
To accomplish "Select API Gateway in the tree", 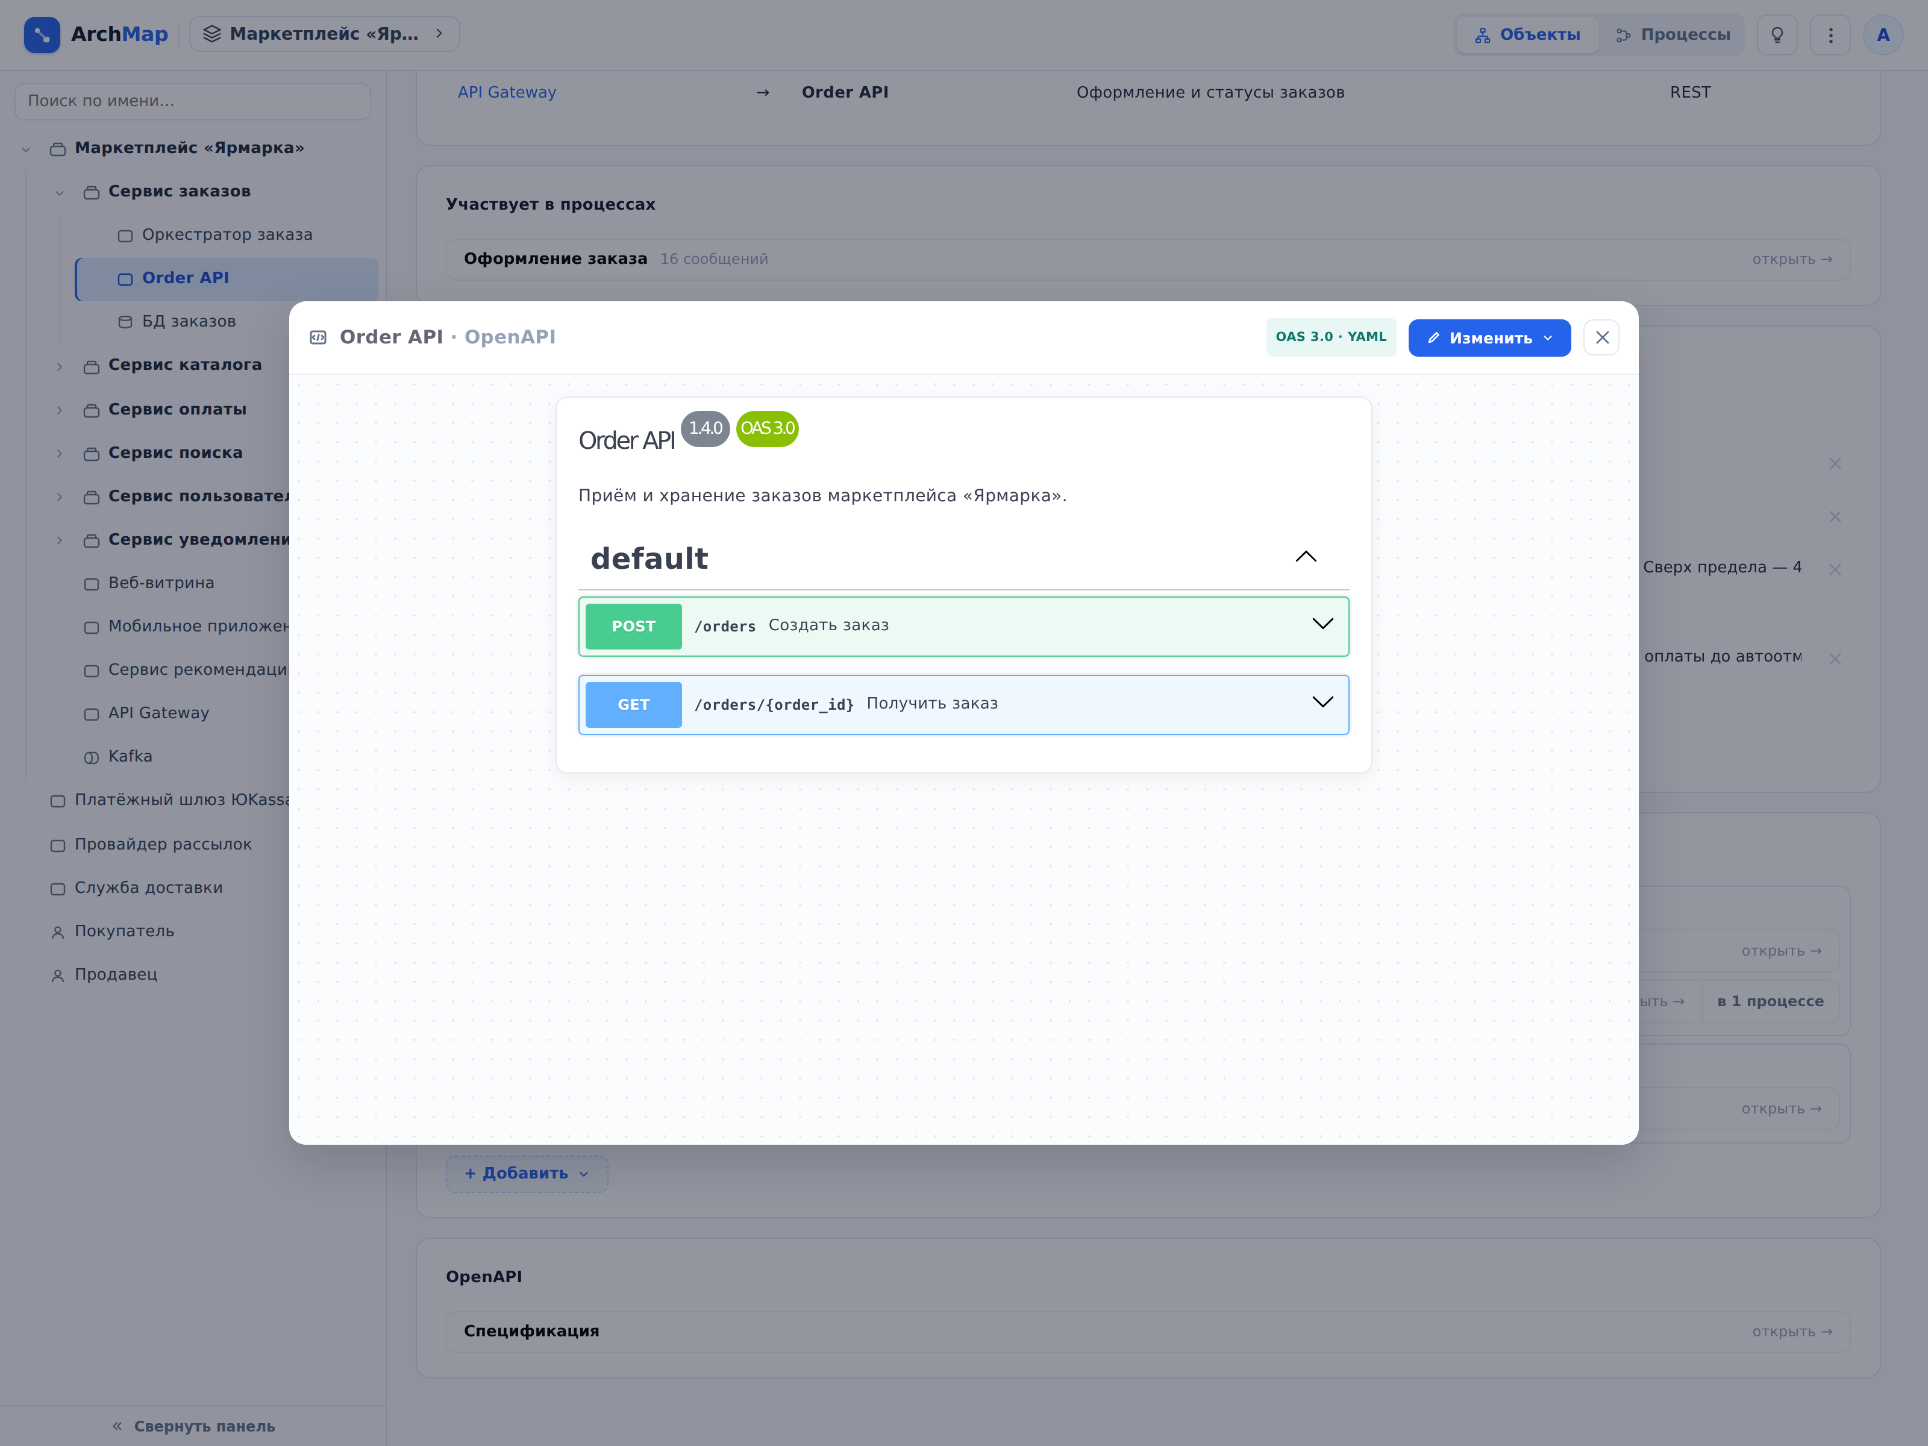I will click(x=158, y=713).
